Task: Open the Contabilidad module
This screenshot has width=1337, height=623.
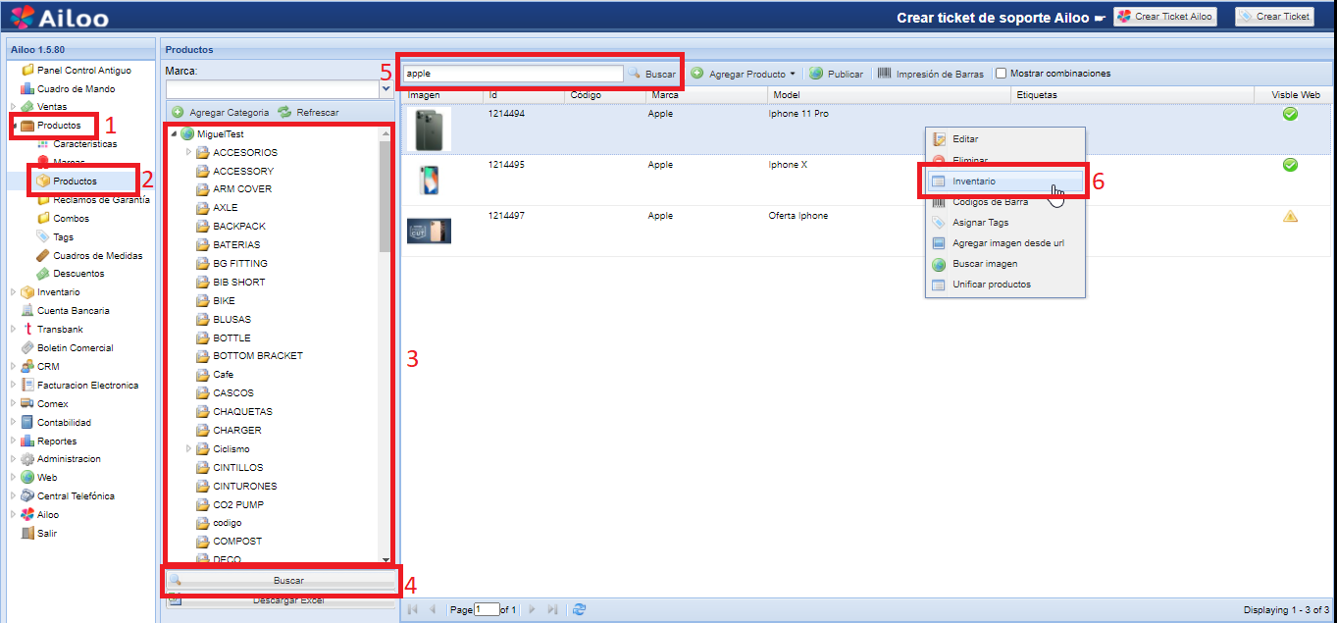Action: 64,423
